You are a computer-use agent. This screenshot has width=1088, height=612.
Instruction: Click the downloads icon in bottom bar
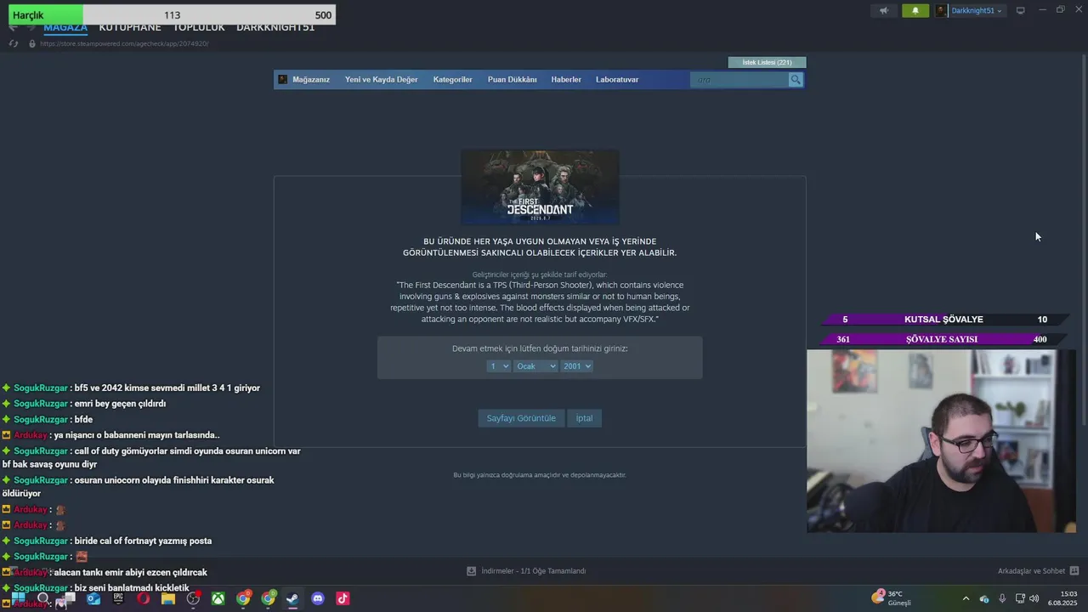click(471, 571)
